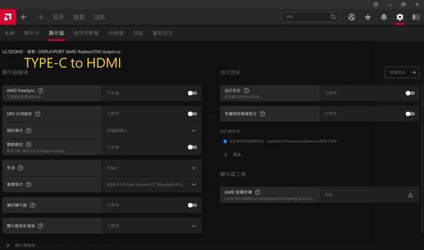
Task: Click the LG SDQHD DISPLAYPORT display title
Action: pyautogui.click(x=62, y=52)
